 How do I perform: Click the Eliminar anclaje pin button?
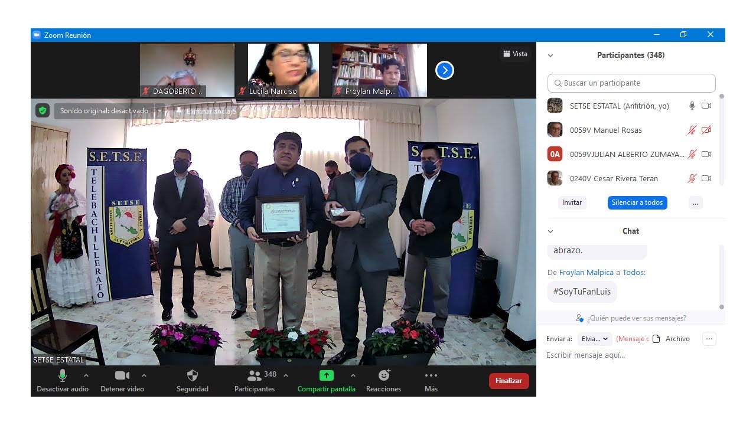click(205, 111)
